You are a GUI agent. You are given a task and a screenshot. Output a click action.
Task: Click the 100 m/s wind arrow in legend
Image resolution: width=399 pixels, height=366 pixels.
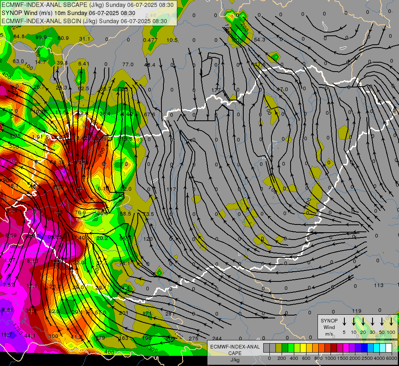click(391, 322)
